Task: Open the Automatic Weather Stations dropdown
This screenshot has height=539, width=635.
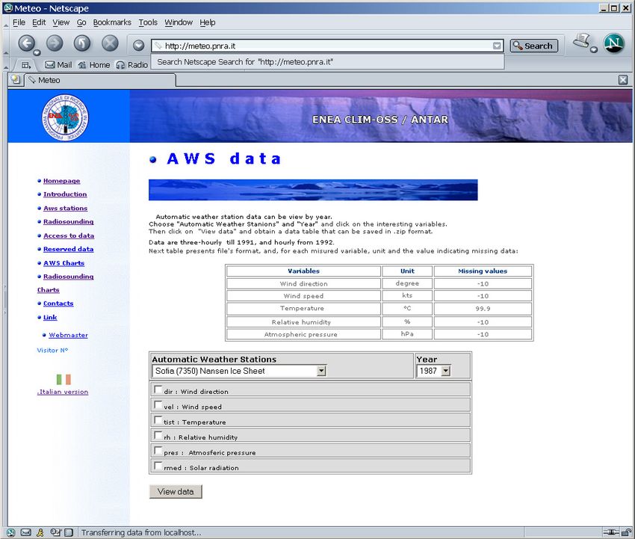Action: coord(321,371)
